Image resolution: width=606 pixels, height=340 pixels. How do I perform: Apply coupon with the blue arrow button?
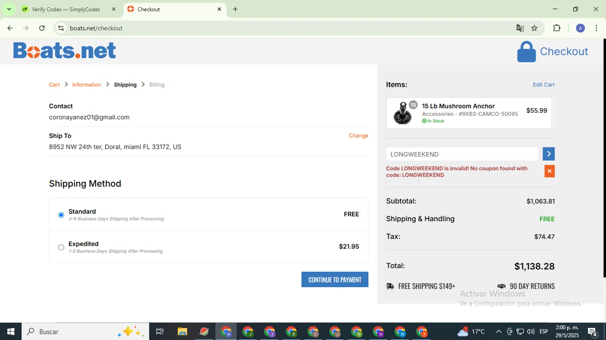click(x=549, y=154)
